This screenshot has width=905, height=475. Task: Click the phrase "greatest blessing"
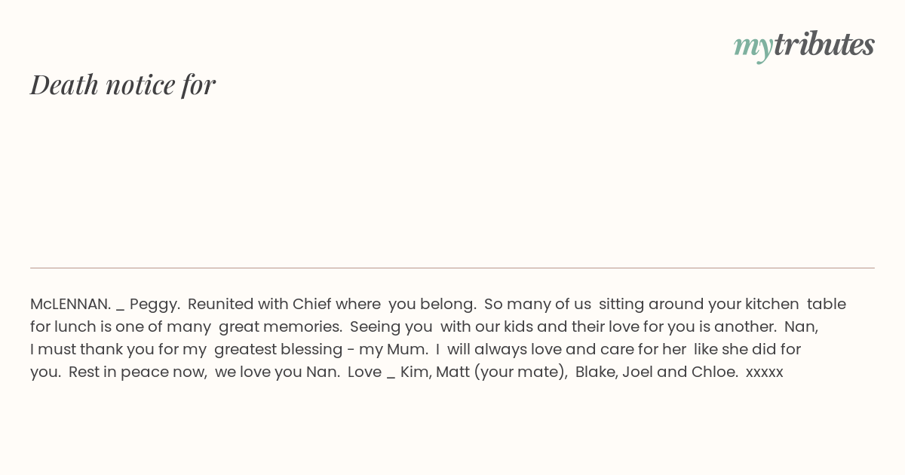(x=278, y=351)
